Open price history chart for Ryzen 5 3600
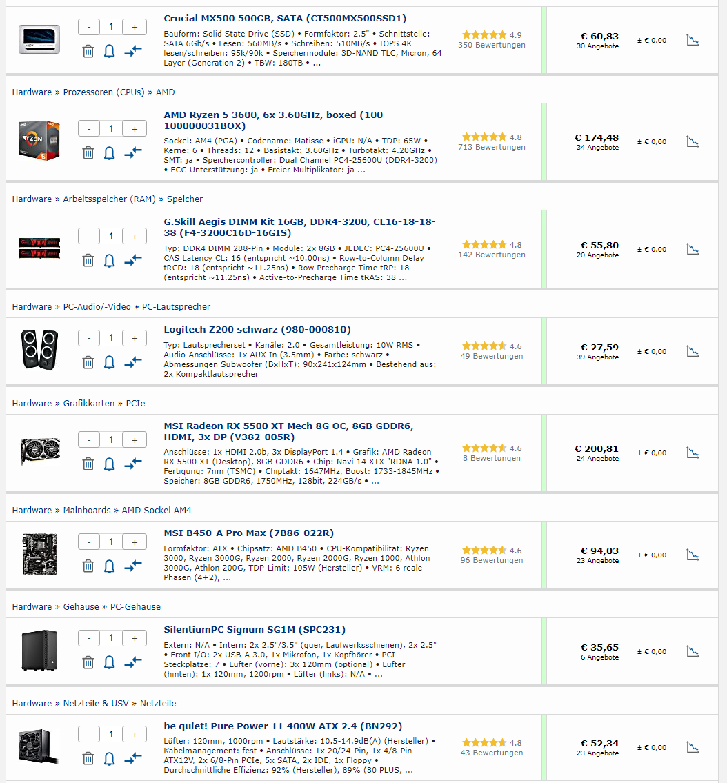The width and height of the screenshot is (727, 783). pos(693,142)
